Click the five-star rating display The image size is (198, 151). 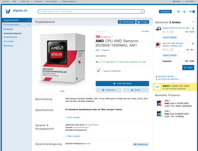click(x=101, y=31)
